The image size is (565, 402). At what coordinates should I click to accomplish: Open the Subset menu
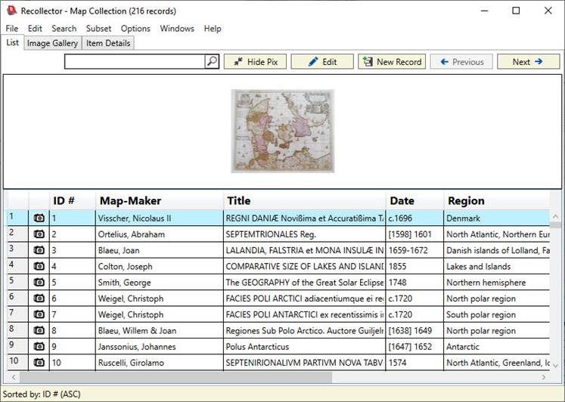(98, 29)
